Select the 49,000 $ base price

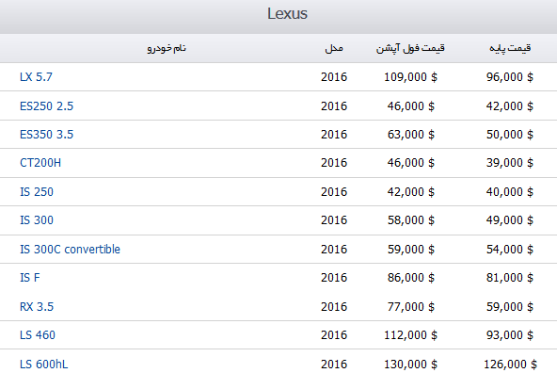pyautogui.click(x=510, y=220)
